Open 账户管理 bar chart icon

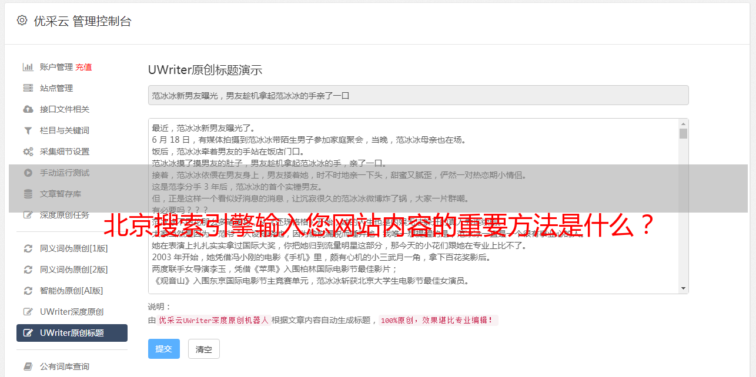click(x=28, y=67)
